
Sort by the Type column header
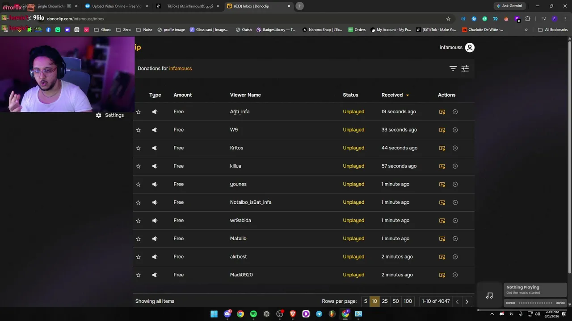(x=155, y=95)
